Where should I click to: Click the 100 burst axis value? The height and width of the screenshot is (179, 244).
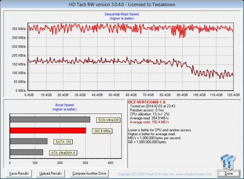click(35, 163)
